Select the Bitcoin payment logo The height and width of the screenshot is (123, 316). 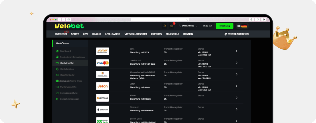coord(102,98)
